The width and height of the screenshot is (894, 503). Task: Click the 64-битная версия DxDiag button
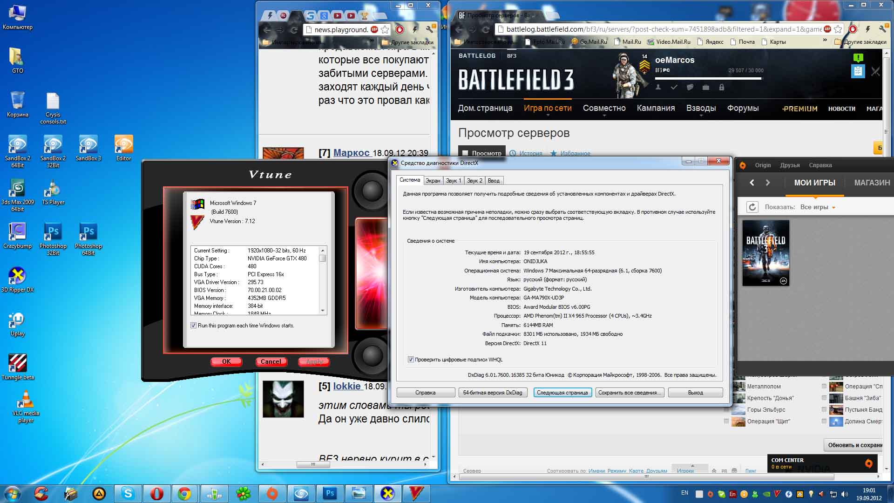pos(493,393)
